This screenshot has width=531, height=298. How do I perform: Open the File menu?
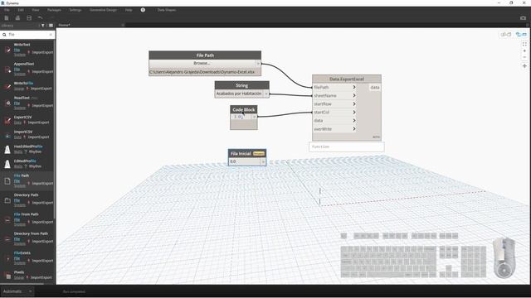point(7,10)
